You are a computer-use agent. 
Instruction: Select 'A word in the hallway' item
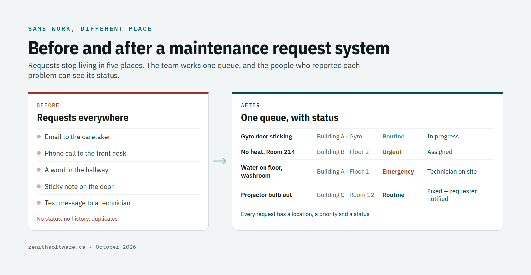[118, 170]
